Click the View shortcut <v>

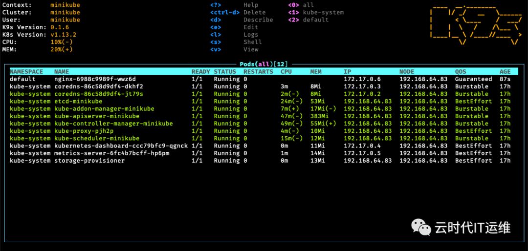pos(216,49)
